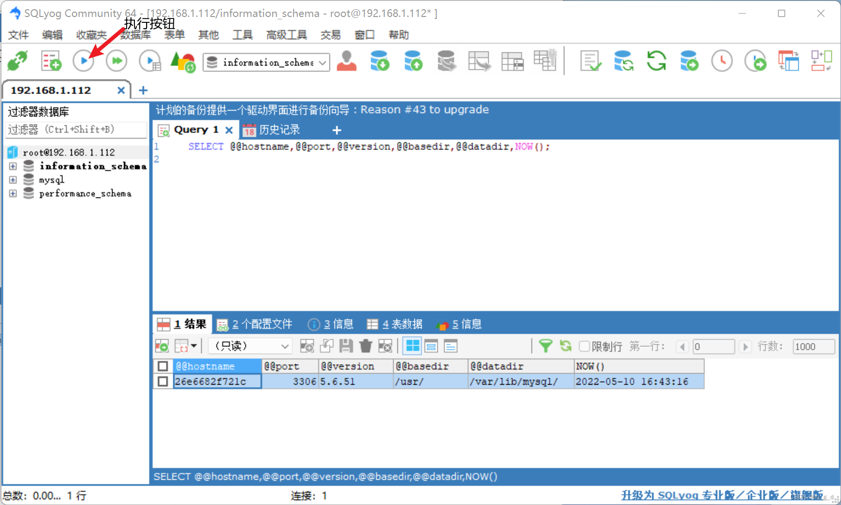Open the query builder table icon
This screenshot has width=841, height=505.
(x=512, y=61)
